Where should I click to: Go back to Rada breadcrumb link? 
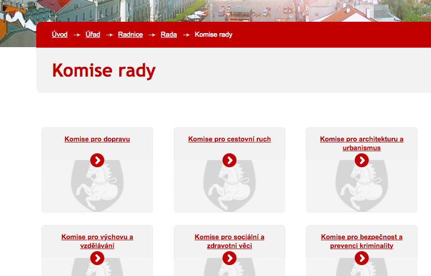coord(169,35)
